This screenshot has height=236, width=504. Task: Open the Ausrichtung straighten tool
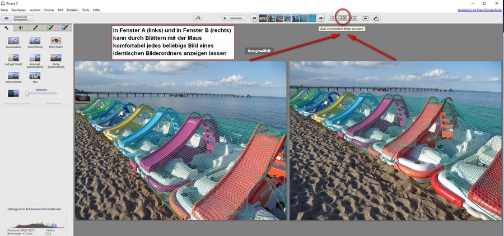coord(35,43)
